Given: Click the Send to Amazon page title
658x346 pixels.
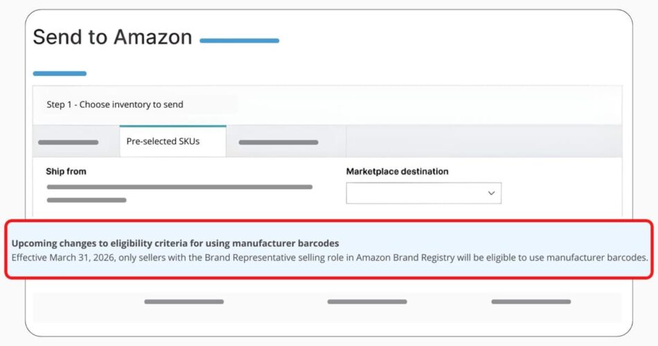Looking at the screenshot, I should pyautogui.click(x=112, y=37).
